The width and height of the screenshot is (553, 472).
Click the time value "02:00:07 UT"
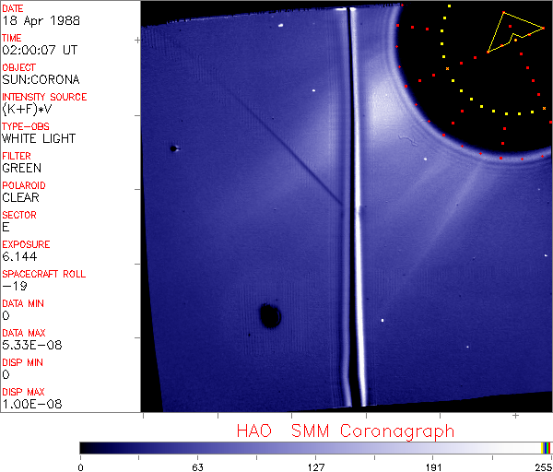[x=40, y=50]
